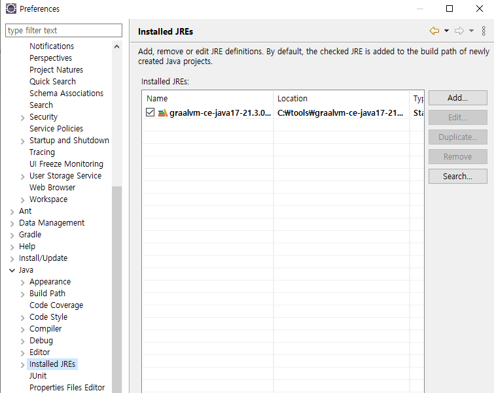Select Code Coverage in the tree
Image resolution: width=494 pixels, height=393 pixels.
[56, 305]
